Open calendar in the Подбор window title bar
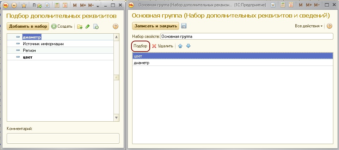This screenshot has width=339, height=150. 65,5
